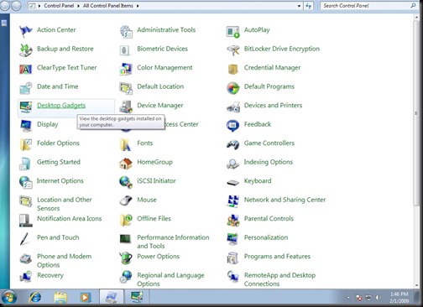This screenshot has height=307, width=423.
Task: Open the Mouse icon
Action: coord(126,200)
